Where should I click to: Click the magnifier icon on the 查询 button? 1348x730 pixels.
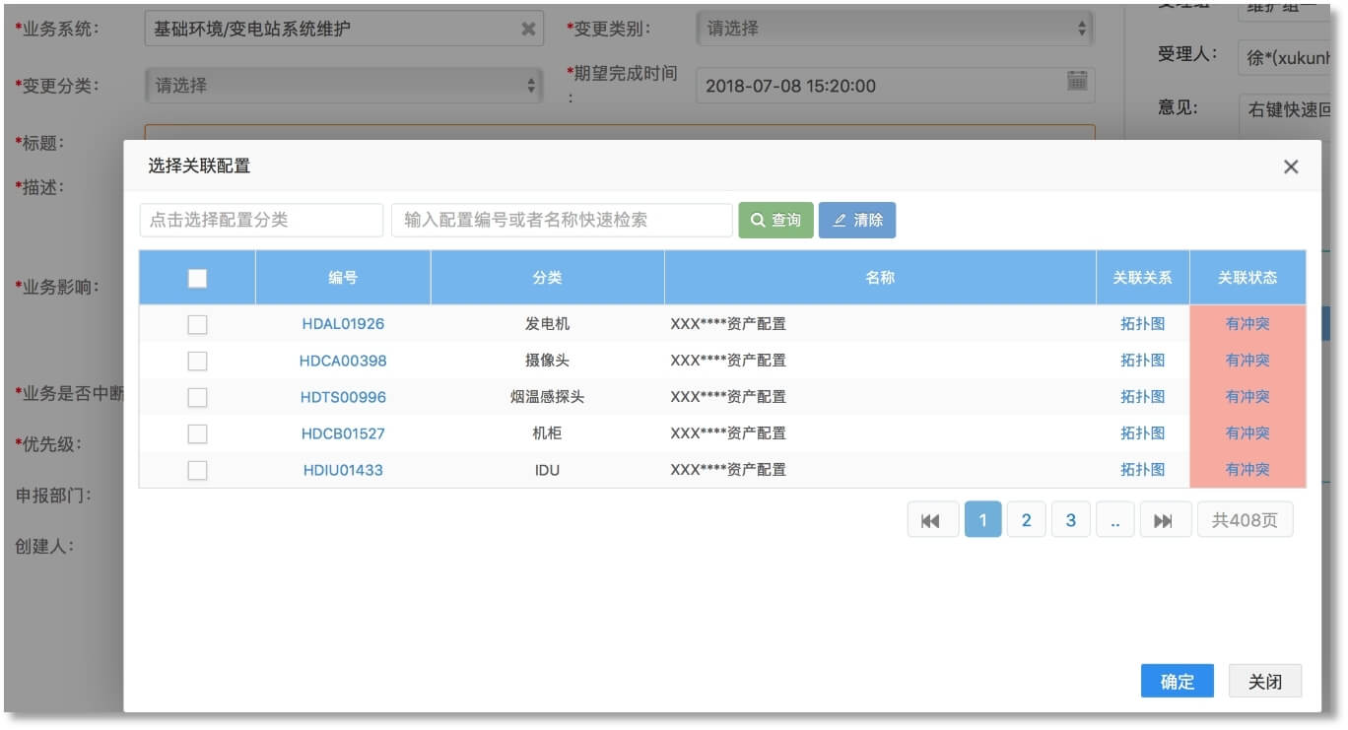click(x=759, y=220)
